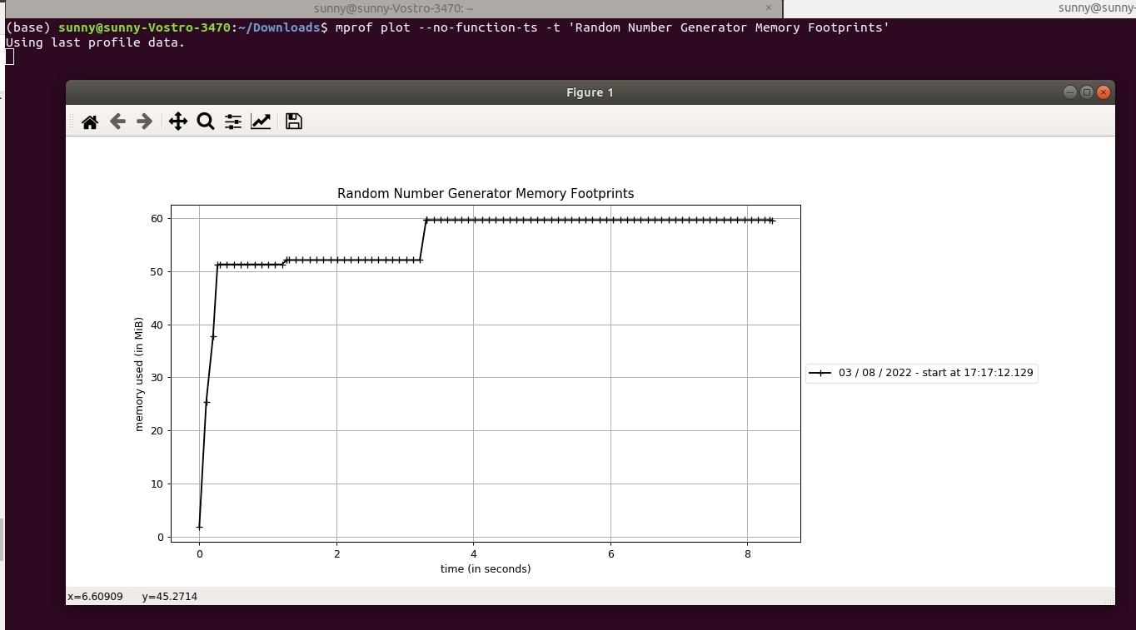Click the x/y coordinate readout in status bar
This screenshot has width=1136, height=630.
131,596
